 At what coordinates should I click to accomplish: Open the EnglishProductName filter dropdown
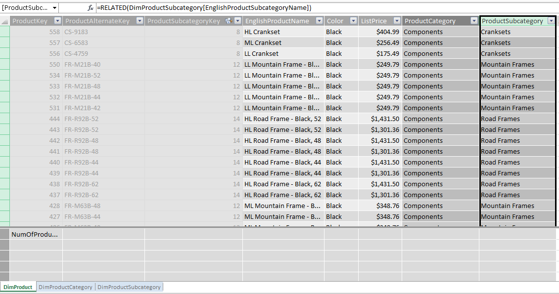pyautogui.click(x=320, y=21)
